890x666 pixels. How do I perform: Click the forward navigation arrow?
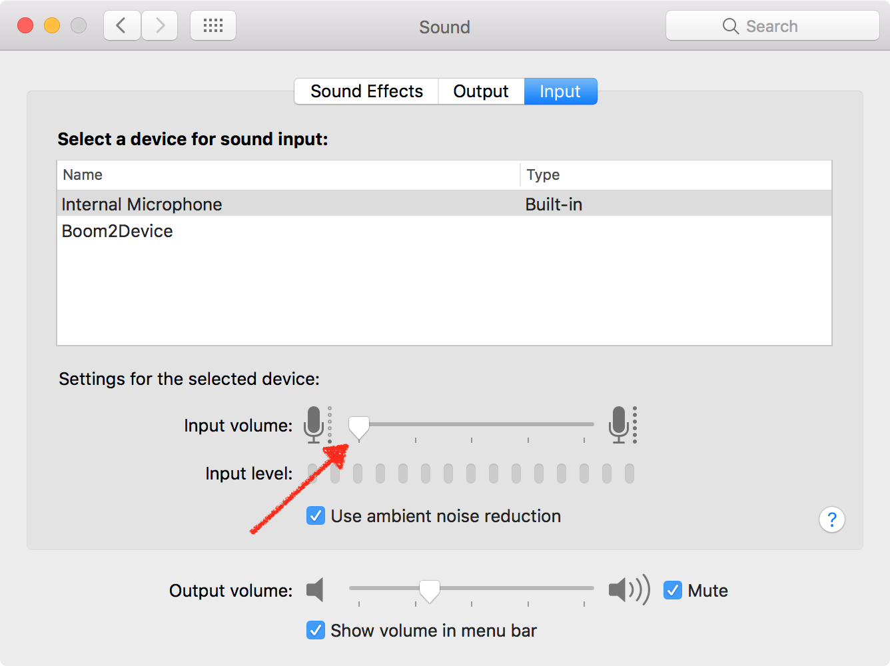(159, 25)
